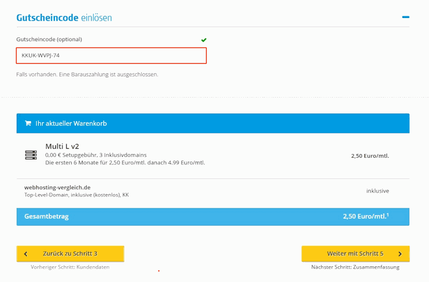429x282 pixels.
Task: Click into the Gutscheincode input field
Action: [x=111, y=55]
